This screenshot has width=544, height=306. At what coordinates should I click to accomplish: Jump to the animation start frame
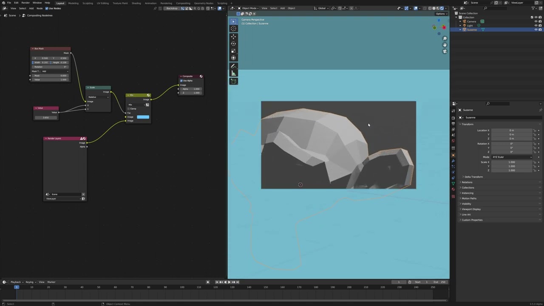217,282
